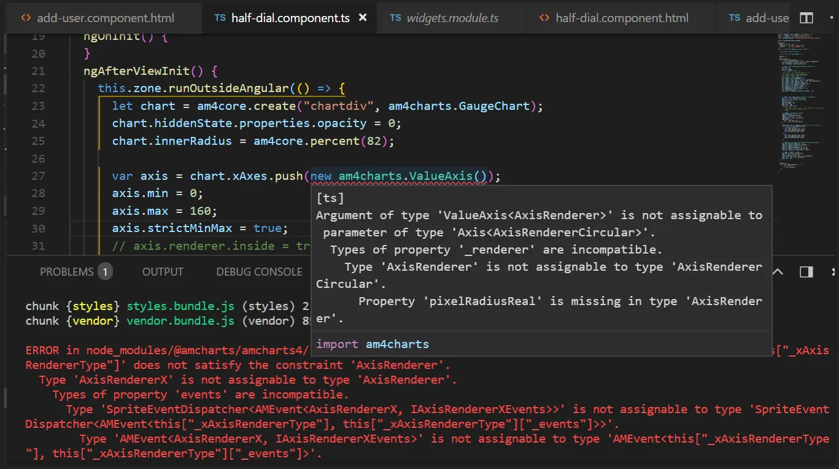Open the PROBLEMS panel tab
Screen dimensions: 839x469
76,271
